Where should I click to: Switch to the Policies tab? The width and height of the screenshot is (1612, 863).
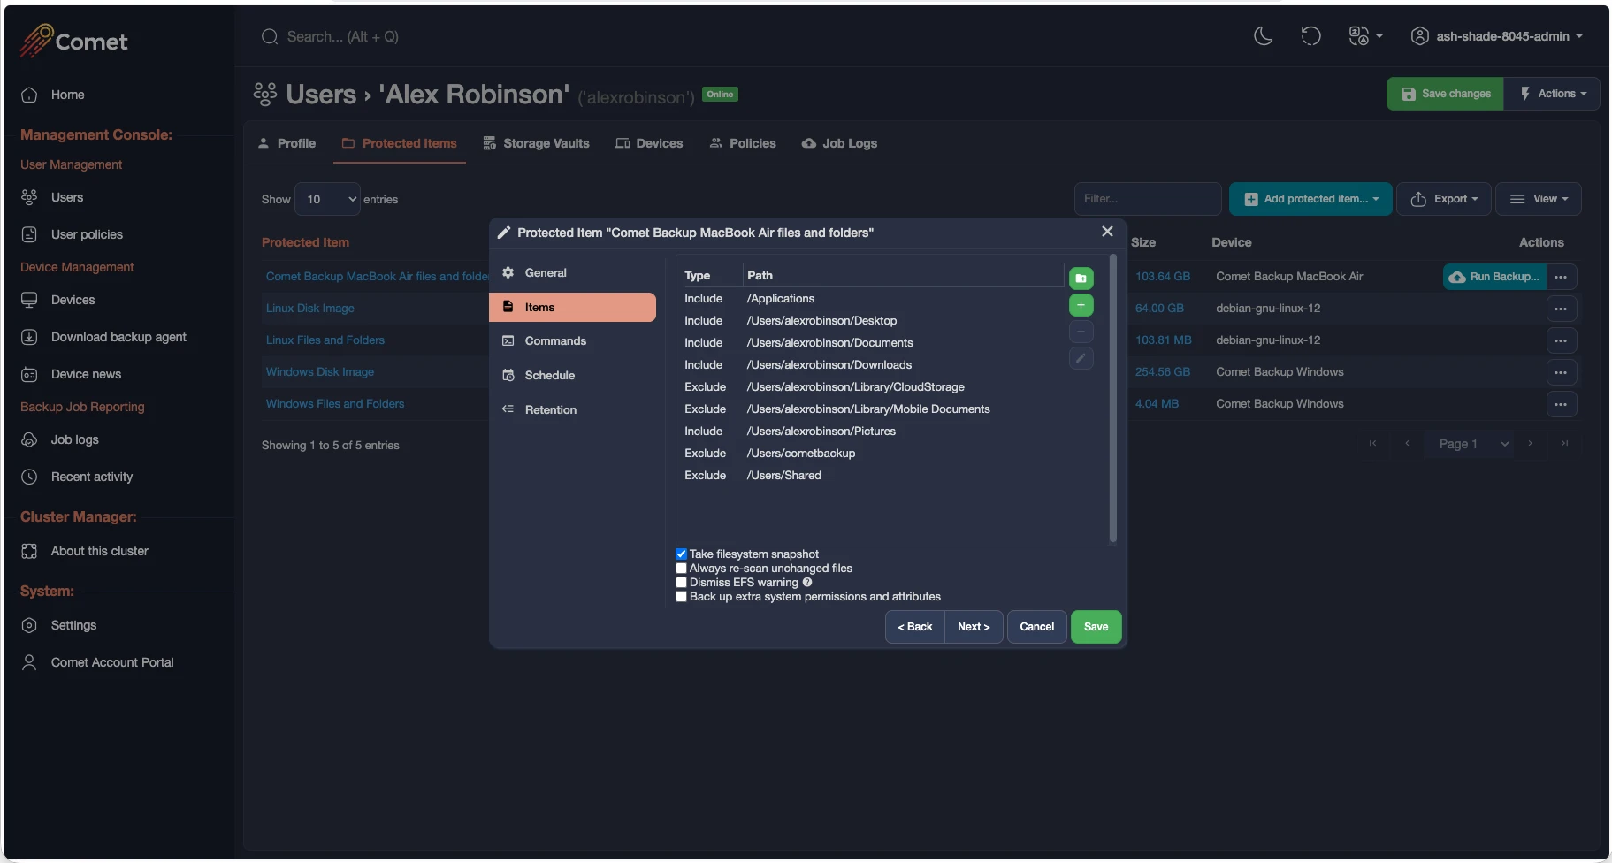pyautogui.click(x=743, y=143)
